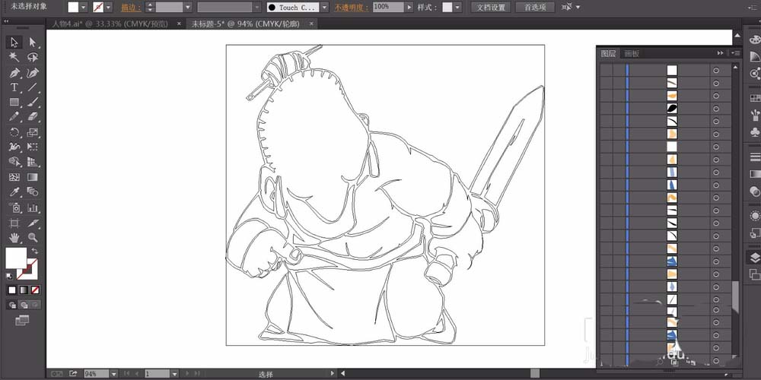Select the Mesh tool
The width and height of the screenshot is (761, 380).
point(14,177)
